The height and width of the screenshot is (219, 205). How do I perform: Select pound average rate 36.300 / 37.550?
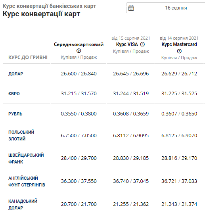click(79, 181)
